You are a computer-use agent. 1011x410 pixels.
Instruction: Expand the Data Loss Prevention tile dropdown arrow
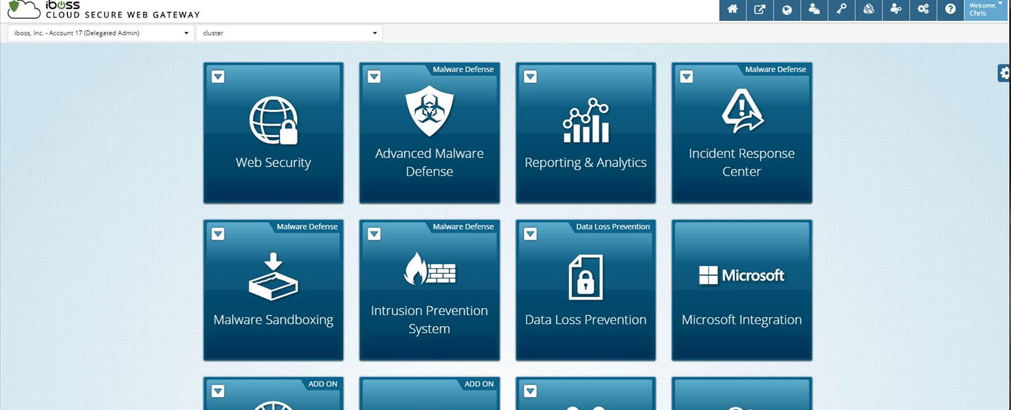530,234
